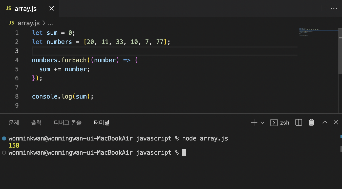Kill the terminal with trash icon
Viewport: 342px width, 189px height.
click(311, 123)
